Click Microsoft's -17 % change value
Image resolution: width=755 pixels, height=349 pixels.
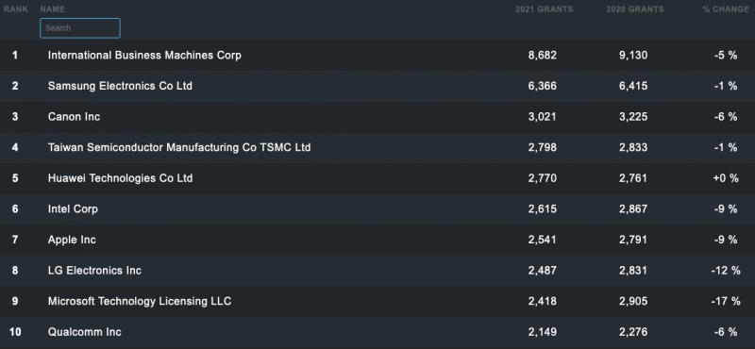click(x=726, y=301)
